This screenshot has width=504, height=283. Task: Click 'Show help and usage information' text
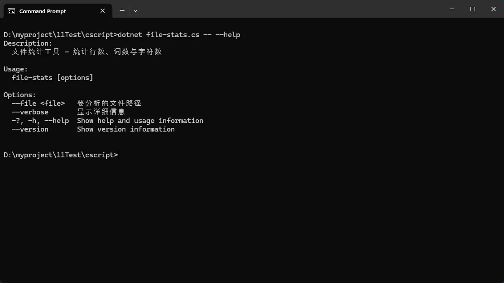coord(140,121)
